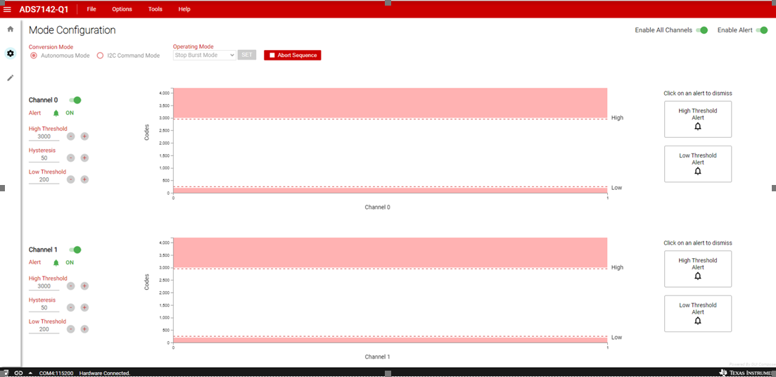
Task: Click COM4:115200 port status text
Action: click(56, 373)
